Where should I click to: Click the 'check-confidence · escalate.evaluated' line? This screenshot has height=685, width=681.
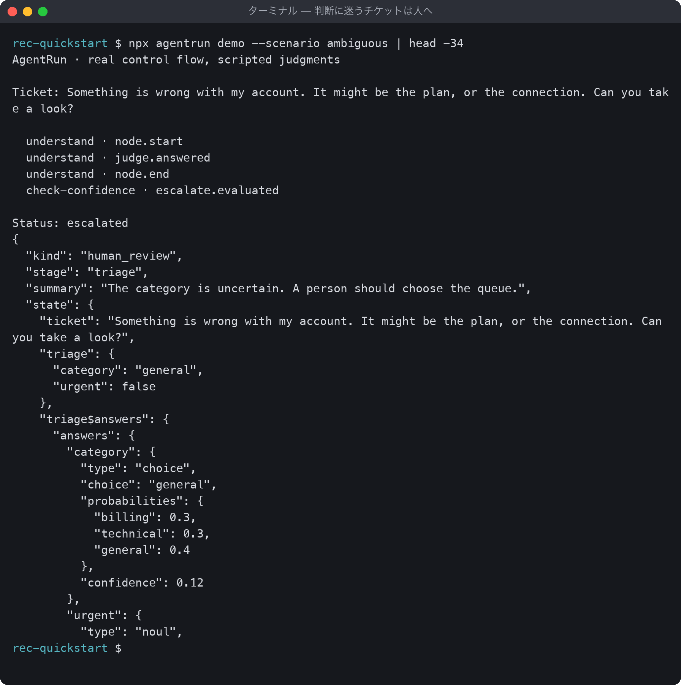152,190
